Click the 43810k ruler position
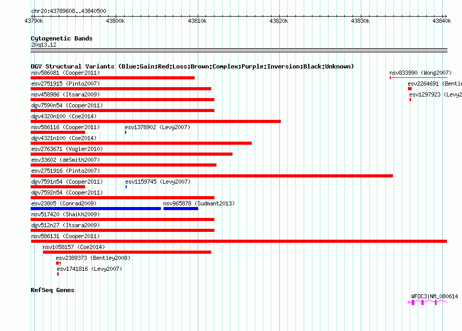 (x=197, y=21)
